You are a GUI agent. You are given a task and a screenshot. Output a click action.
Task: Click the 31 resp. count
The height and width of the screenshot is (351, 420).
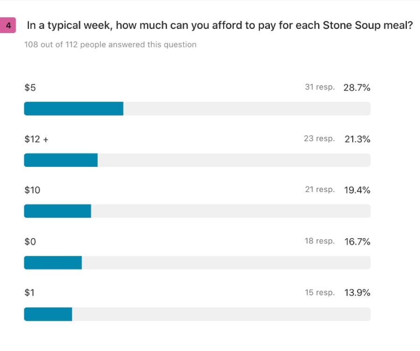coord(320,87)
